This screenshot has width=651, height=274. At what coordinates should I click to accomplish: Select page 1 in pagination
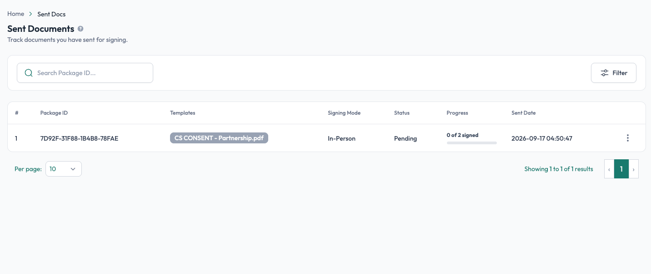(x=621, y=169)
